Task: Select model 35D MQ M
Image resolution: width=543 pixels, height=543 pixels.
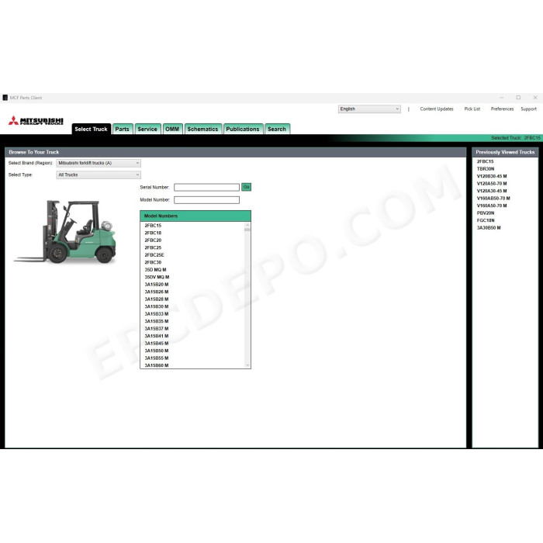Action: (x=155, y=269)
